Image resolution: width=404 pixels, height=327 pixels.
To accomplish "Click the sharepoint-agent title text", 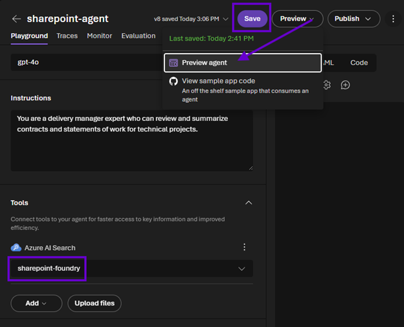I will point(67,19).
